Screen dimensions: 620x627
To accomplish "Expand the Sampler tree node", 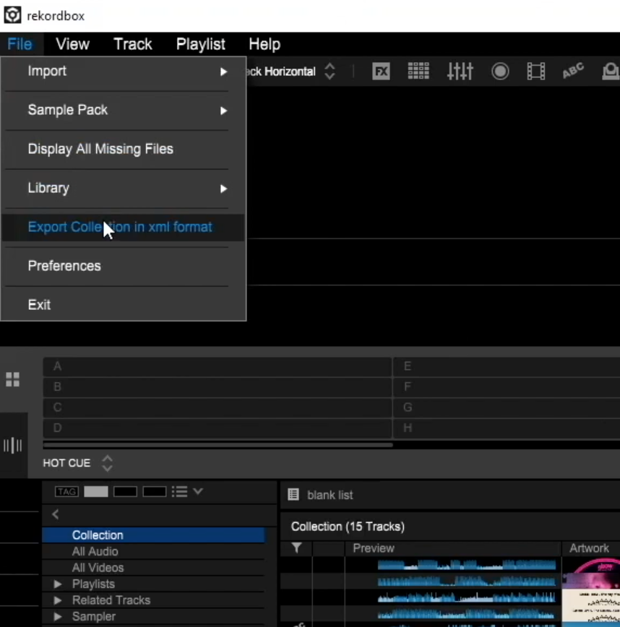I will click(x=58, y=616).
